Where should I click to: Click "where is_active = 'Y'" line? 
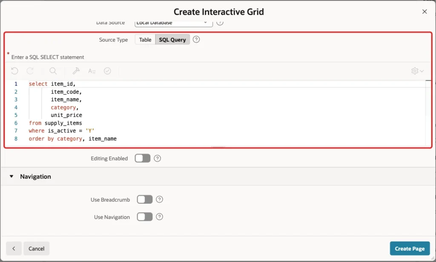point(61,131)
